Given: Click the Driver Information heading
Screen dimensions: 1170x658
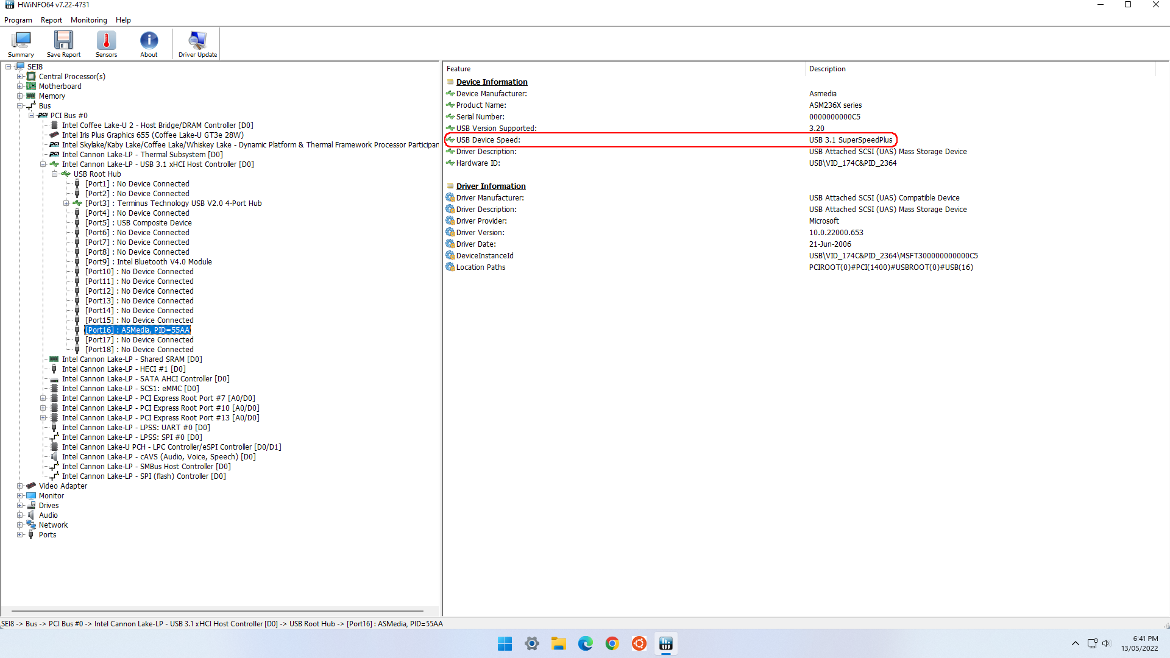Looking at the screenshot, I should click(x=491, y=186).
